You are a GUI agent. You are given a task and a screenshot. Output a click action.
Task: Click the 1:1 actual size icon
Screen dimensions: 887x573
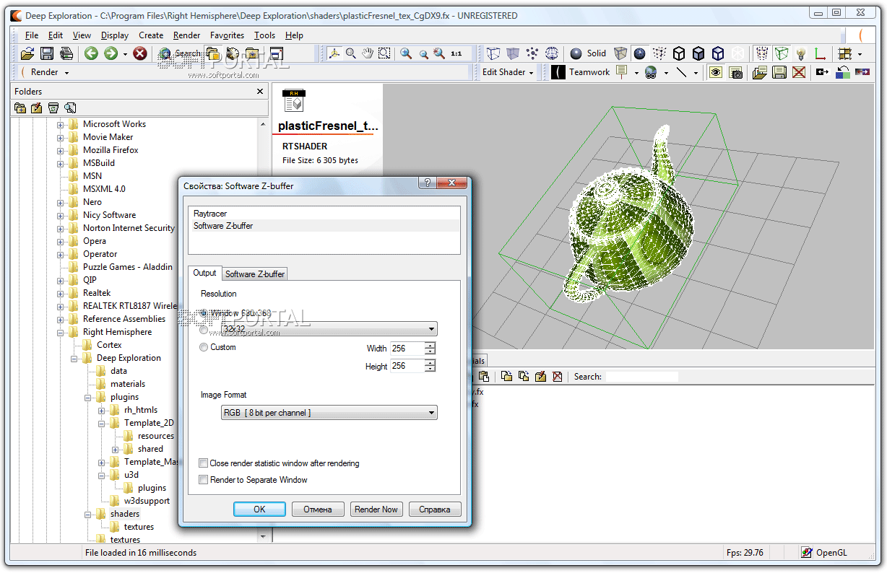[457, 53]
